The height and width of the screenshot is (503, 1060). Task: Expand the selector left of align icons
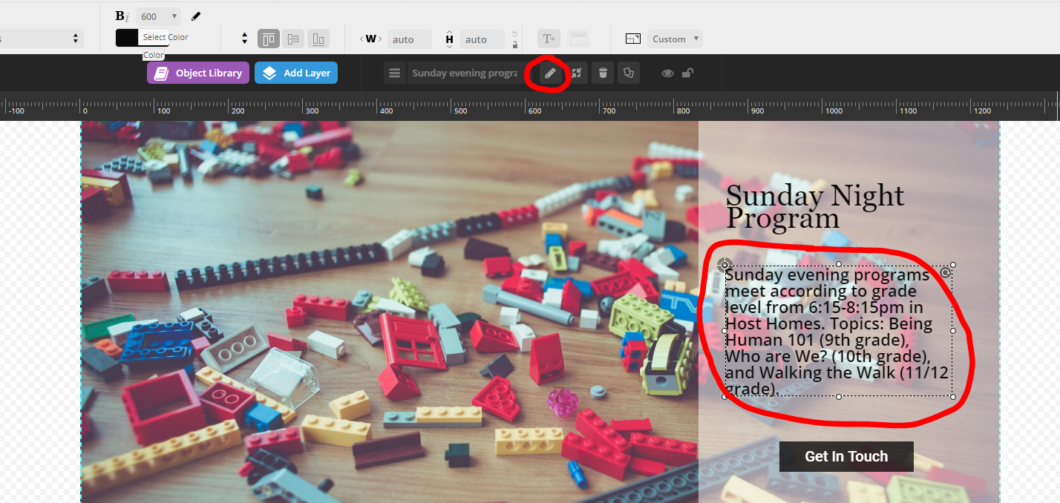tap(245, 39)
